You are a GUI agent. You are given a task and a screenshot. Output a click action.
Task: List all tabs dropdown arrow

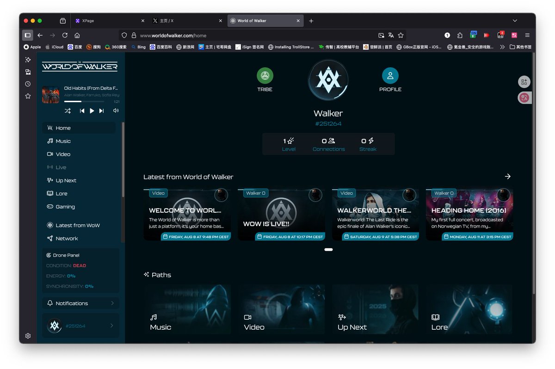tap(515, 21)
